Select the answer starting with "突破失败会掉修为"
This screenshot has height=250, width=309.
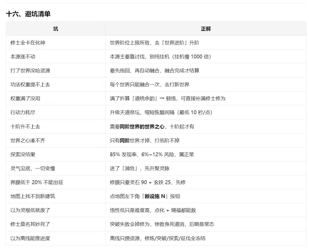[162, 224]
